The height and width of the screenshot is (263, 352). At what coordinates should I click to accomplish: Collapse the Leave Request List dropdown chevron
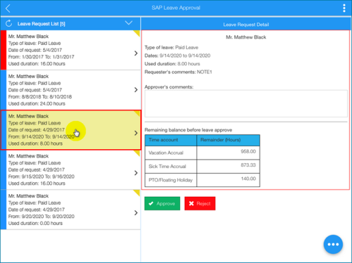pyautogui.click(x=129, y=23)
